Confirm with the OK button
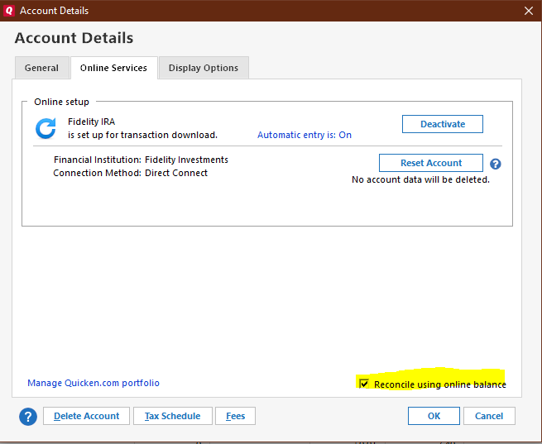This screenshot has width=542, height=444. point(434,416)
